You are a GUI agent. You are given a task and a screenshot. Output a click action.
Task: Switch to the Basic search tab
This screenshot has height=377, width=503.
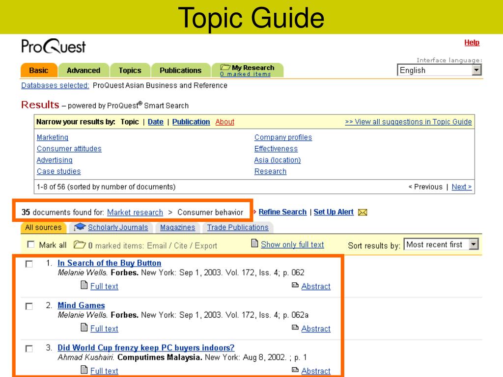(39, 70)
